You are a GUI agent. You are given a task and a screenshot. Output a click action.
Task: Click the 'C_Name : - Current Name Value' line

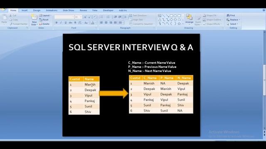coord(152,62)
